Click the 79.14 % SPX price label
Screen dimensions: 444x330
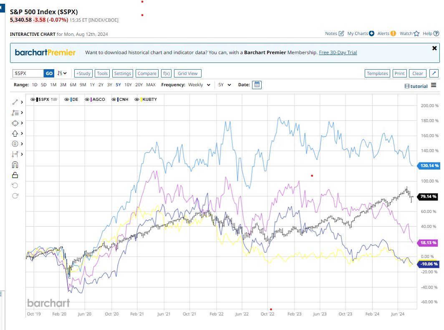(428, 196)
